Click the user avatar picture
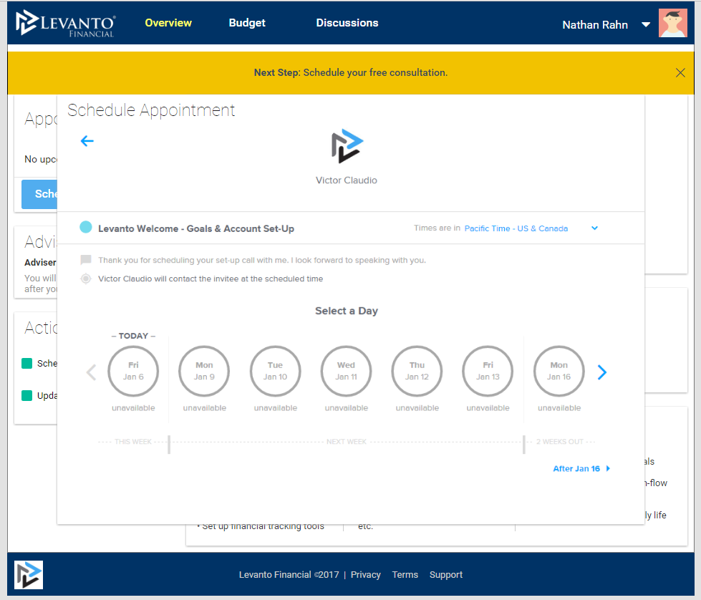This screenshot has width=701, height=600. [672, 23]
